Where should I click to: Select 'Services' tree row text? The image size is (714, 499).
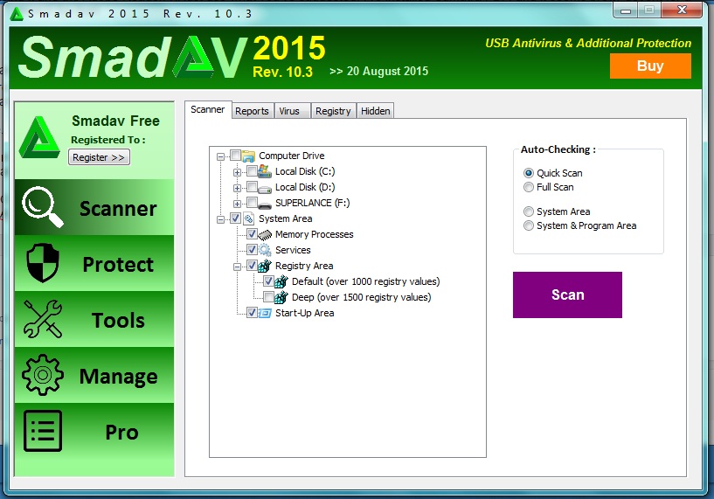point(293,251)
